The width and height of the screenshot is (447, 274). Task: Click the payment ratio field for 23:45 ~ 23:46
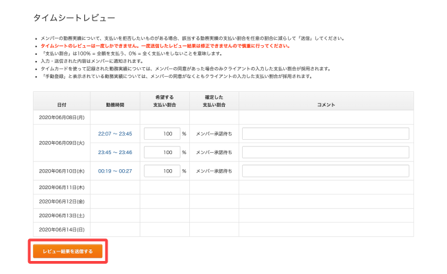[x=162, y=152]
